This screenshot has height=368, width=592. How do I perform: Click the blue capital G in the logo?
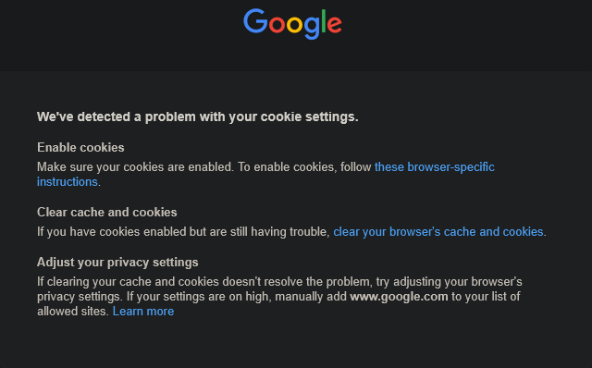tap(255, 21)
